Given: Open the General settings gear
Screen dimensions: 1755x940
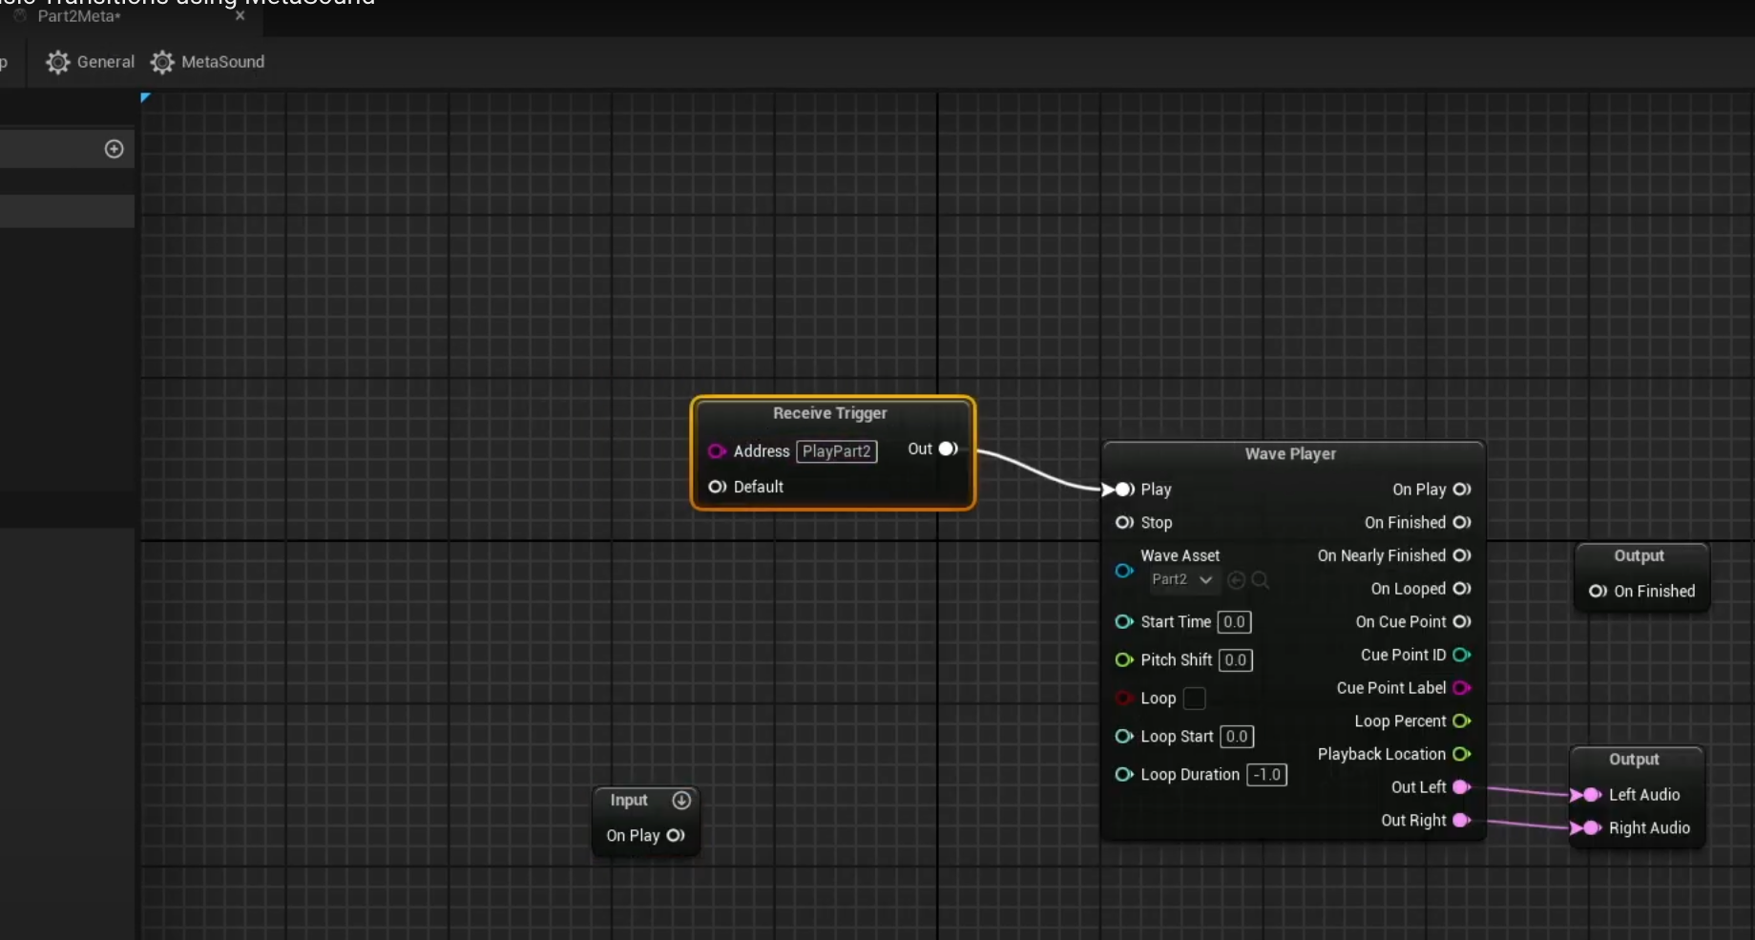Looking at the screenshot, I should coord(58,62).
